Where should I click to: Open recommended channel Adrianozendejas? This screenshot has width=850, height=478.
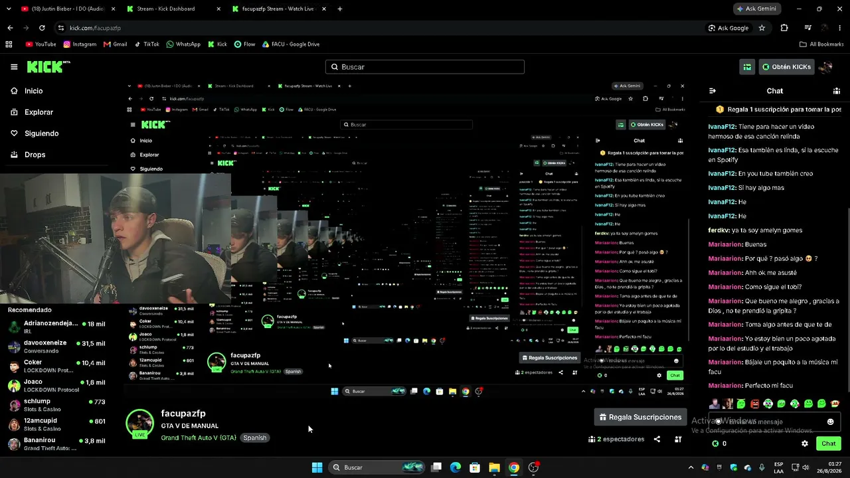pyautogui.click(x=56, y=327)
